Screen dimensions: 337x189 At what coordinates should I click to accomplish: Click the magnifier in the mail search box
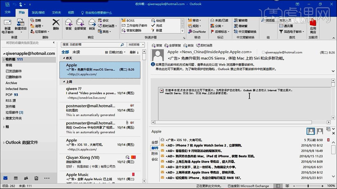(122, 45)
